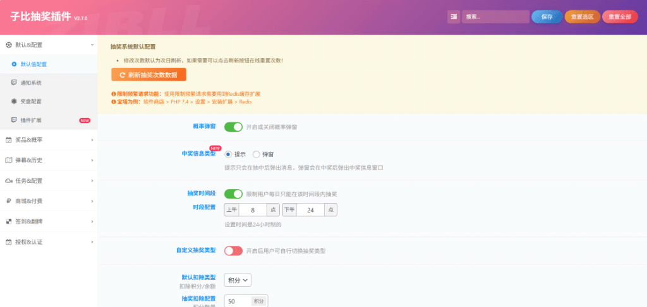647x307 pixels.
Task: Open the 通知系统 submenu item
Action: pyautogui.click(x=49, y=83)
